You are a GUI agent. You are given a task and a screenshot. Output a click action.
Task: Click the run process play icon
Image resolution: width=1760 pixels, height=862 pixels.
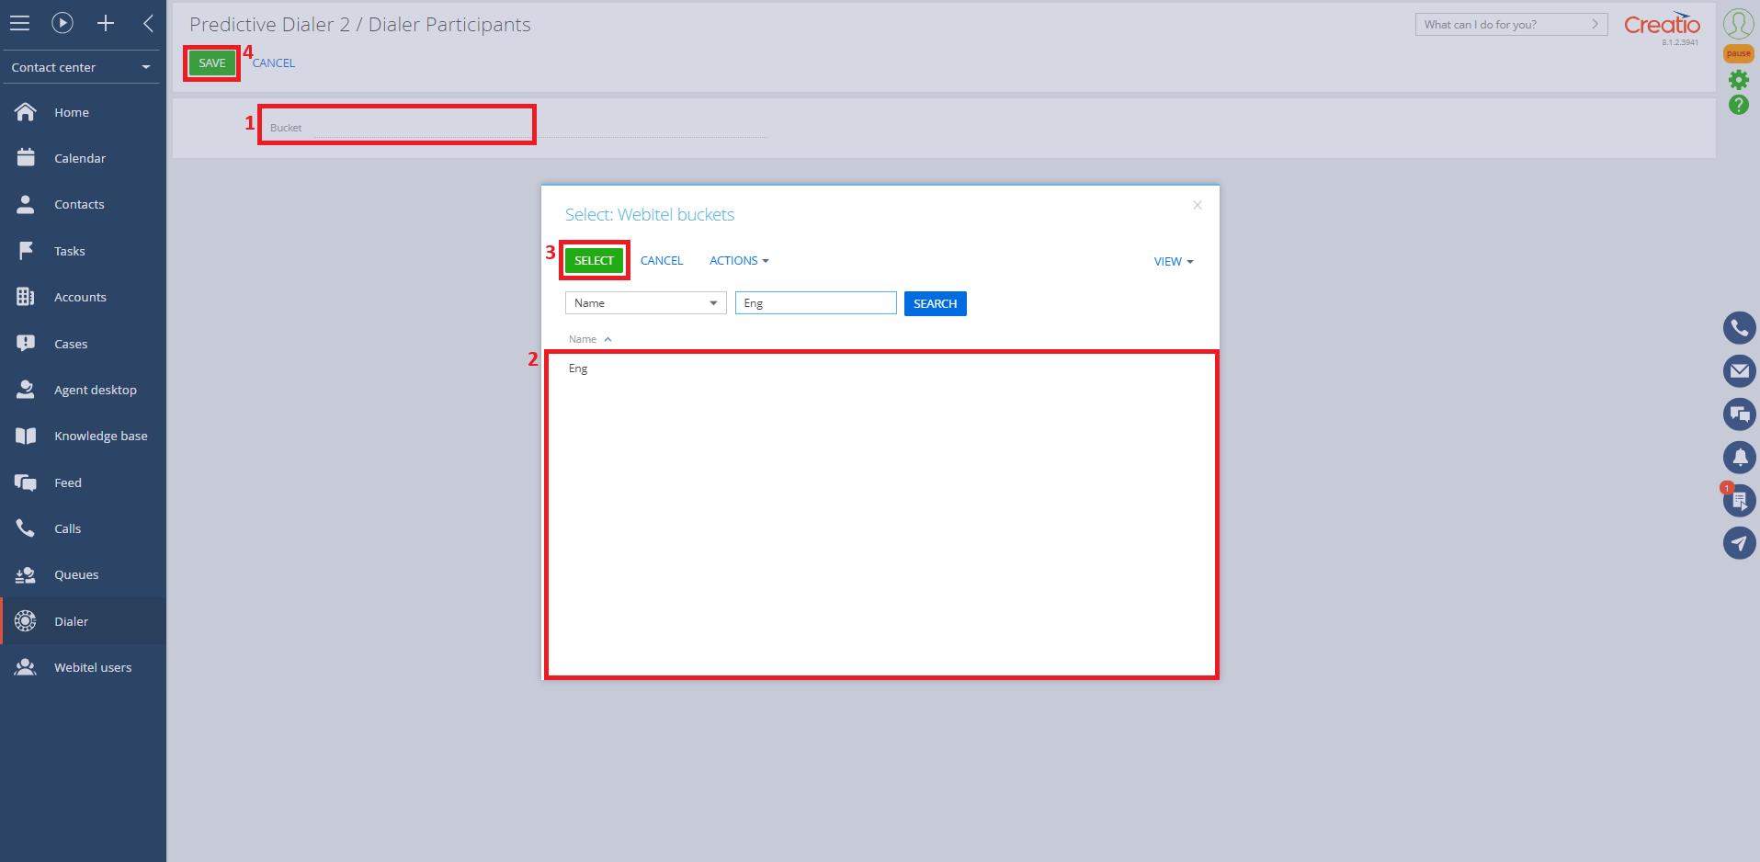62,23
